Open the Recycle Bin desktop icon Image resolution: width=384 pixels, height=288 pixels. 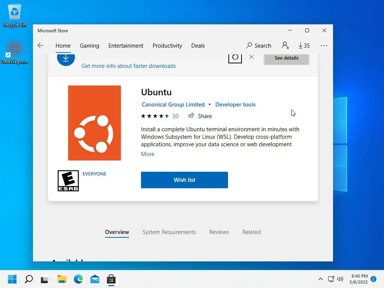(x=15, y=16)
